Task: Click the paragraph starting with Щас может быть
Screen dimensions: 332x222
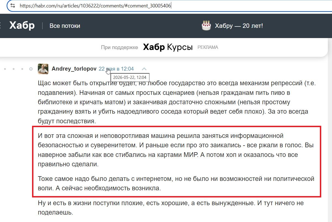Action: pos(177,102)
